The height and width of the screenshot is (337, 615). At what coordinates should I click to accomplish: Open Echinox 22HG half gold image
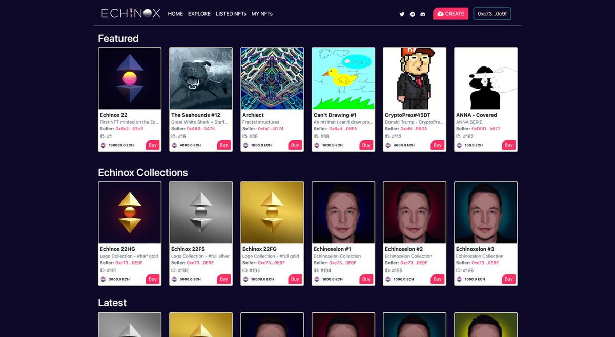(130, 213)
